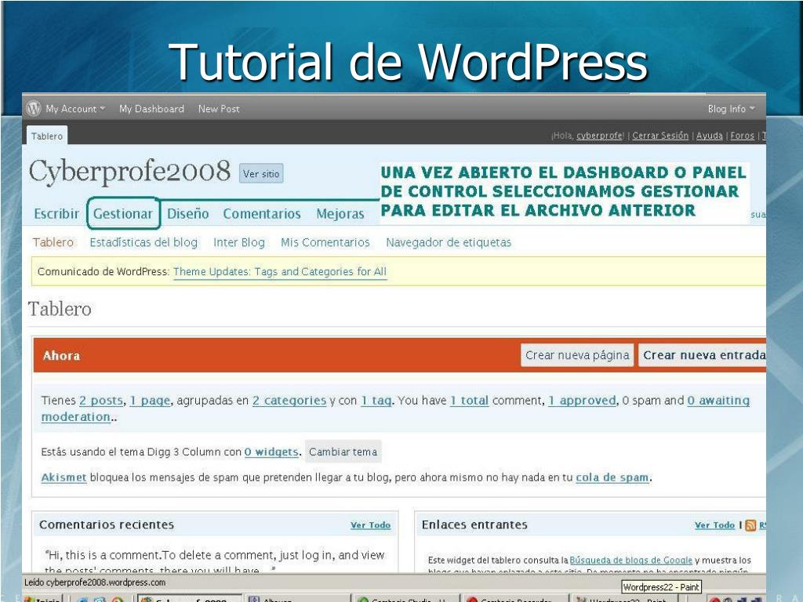
Task: Click the Cambiar tema button
Action: click(343, 452)
